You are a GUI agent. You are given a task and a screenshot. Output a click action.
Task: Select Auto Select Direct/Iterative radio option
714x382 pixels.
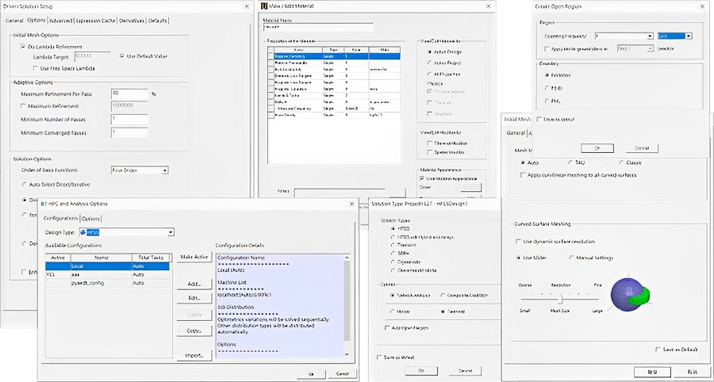(24, 184)
